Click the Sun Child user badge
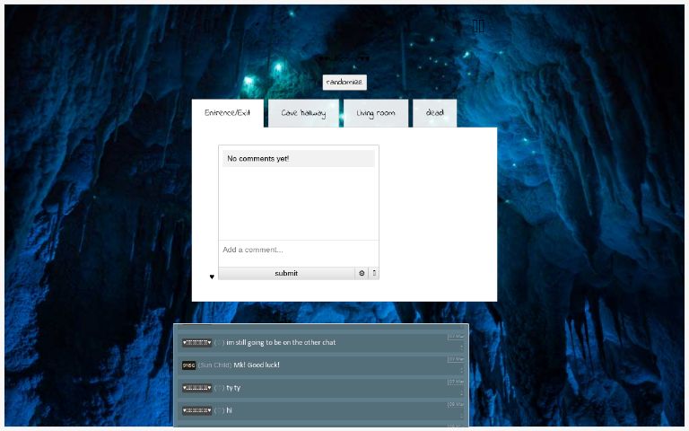689x431 pixels. pyautogui.click(x=188, y=365)
